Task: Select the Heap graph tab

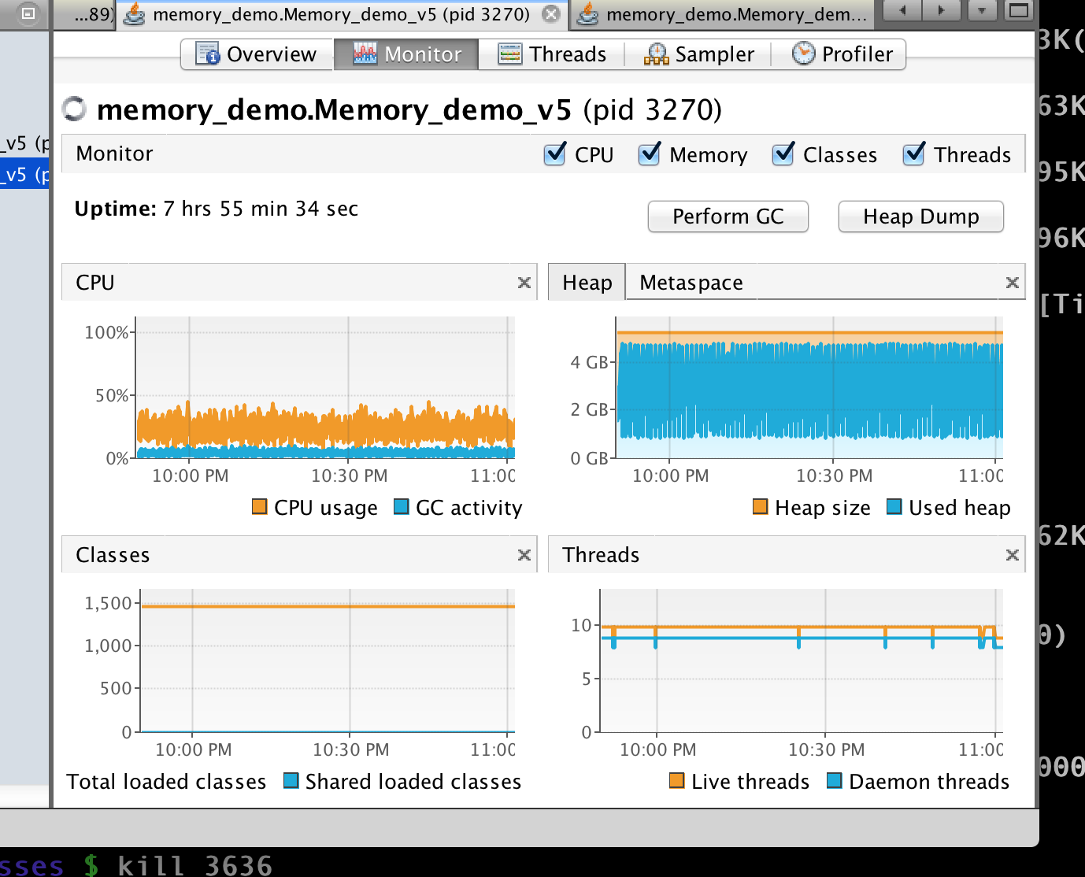Action: 587,282
